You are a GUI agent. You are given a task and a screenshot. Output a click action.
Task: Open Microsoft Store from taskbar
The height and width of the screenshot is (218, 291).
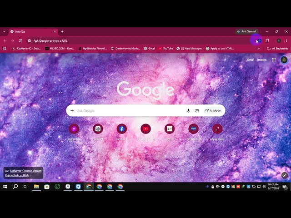[47, 187]
